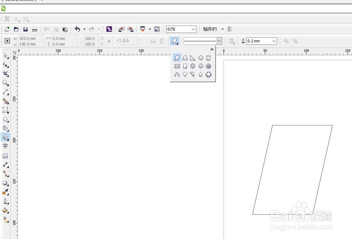Click the welcome screen icon
352x239 pixels.
pos(157,29)
